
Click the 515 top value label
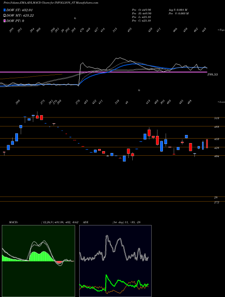click(115, 30)
